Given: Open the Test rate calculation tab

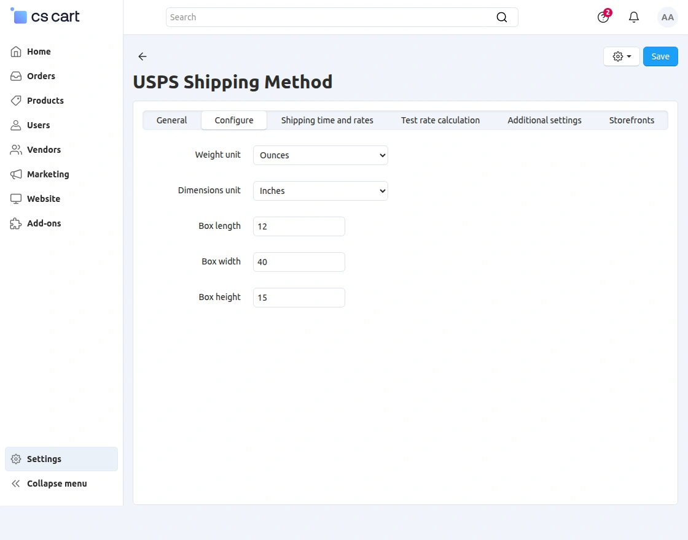Looking at the screenshot, I should (x=440, y=120).
